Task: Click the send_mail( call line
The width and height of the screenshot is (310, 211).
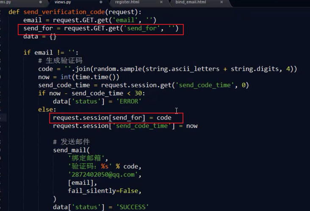Action: 72,150
